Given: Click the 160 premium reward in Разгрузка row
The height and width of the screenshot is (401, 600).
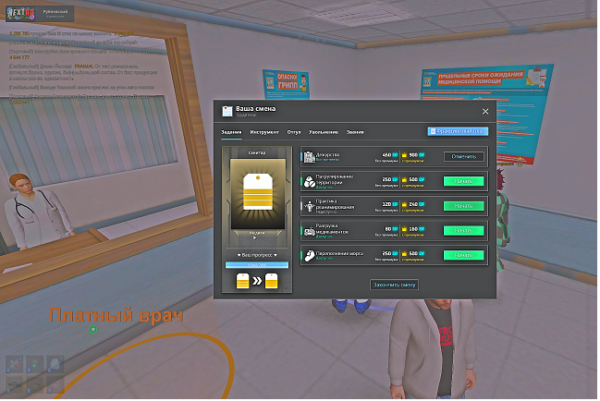Looking at the screenshot, I should click(x=415, y=230).
